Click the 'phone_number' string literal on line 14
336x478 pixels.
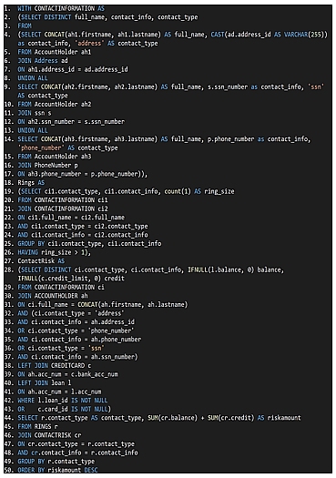41,147
